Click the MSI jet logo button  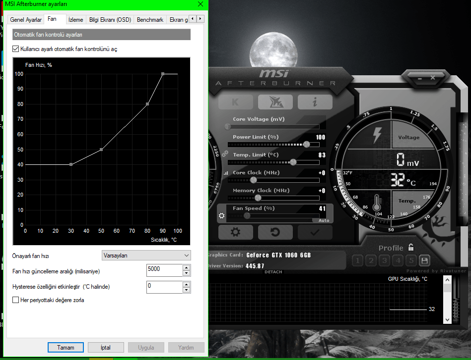click(x=275, y=102)
